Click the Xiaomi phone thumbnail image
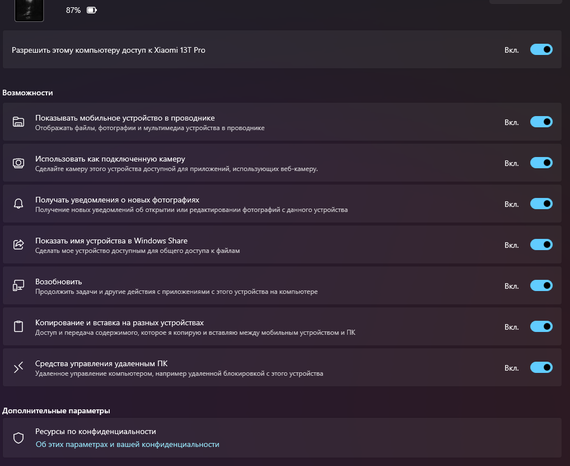Viewport: 570px width, 466px height. [x=29, y=11]
